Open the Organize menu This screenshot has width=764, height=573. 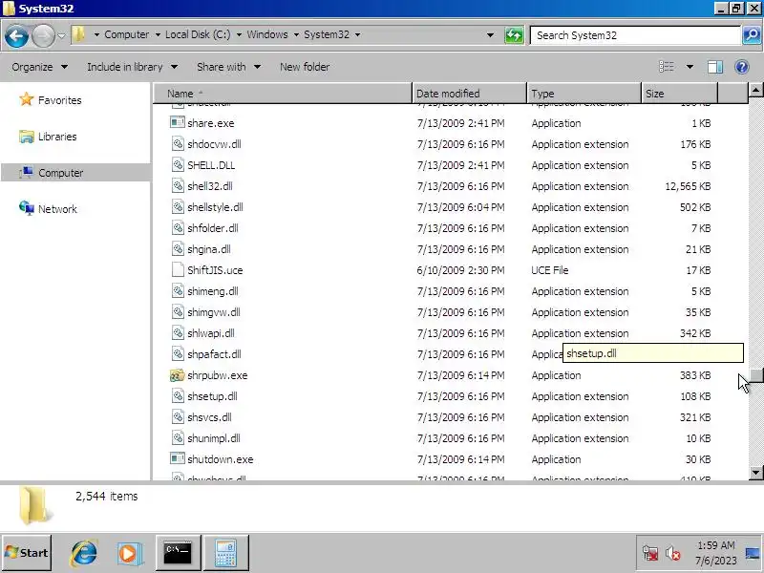point(39,67)
